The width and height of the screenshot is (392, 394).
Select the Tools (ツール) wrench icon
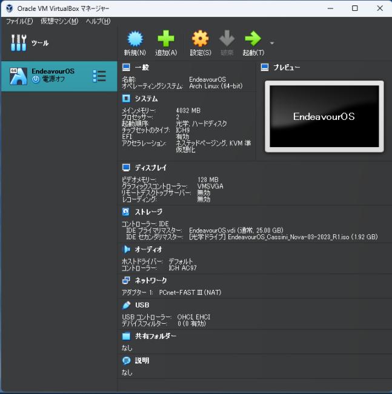[18, 42]
